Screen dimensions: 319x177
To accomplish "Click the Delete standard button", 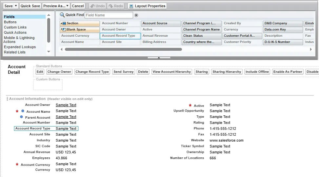I will click(143, 71).
